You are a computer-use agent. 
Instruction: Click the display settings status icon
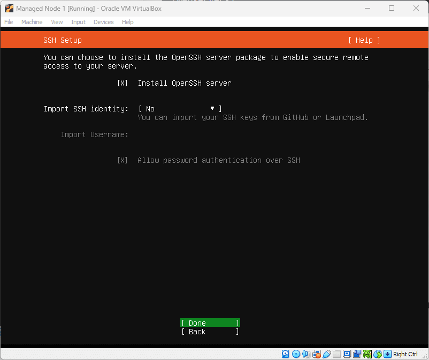point(347,354)
